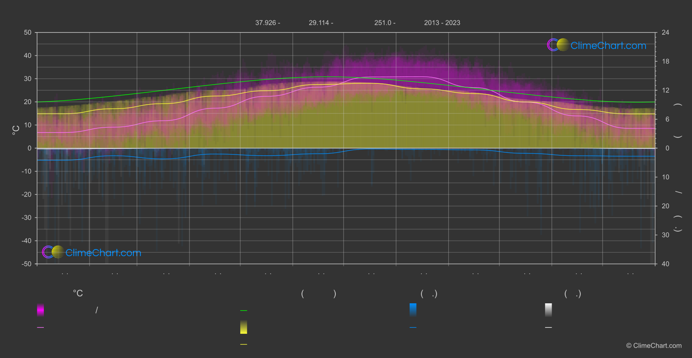
Task: Open the © ClimeChart.com copyright link
Action: coord(654,346)
